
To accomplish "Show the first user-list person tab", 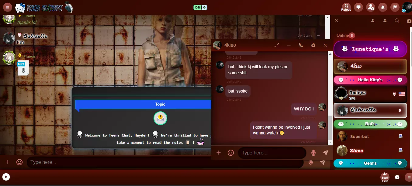I will click(x=373, y=21).
